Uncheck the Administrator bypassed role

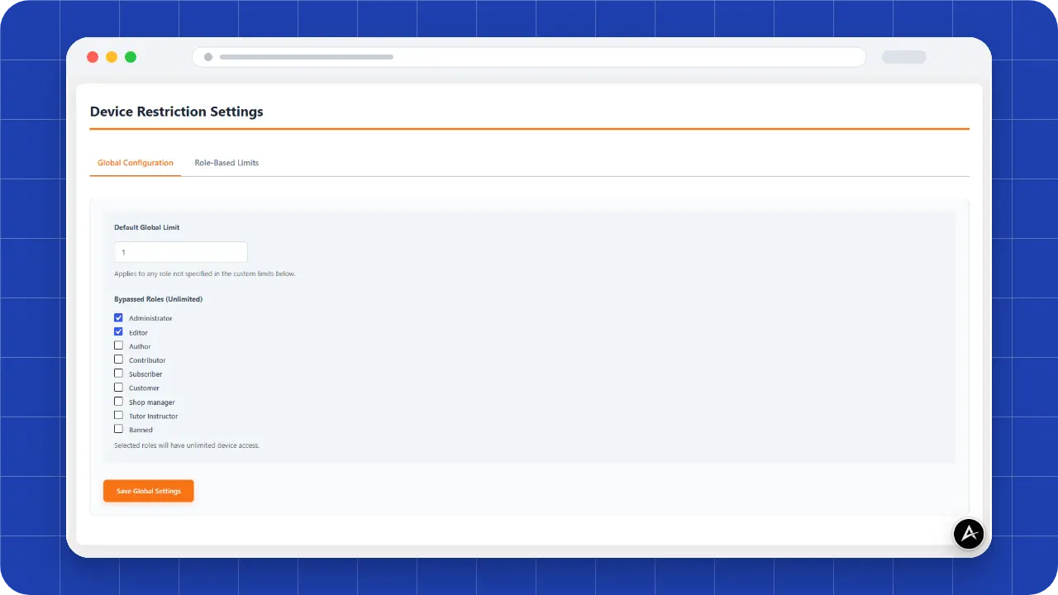click(x=118, y=317)
